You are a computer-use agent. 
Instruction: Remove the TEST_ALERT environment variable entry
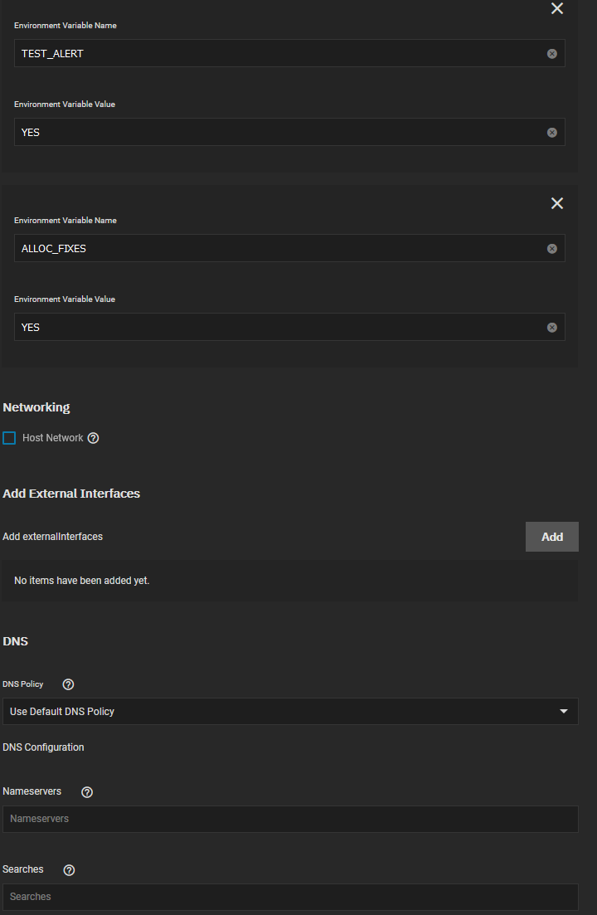[557, 8]
